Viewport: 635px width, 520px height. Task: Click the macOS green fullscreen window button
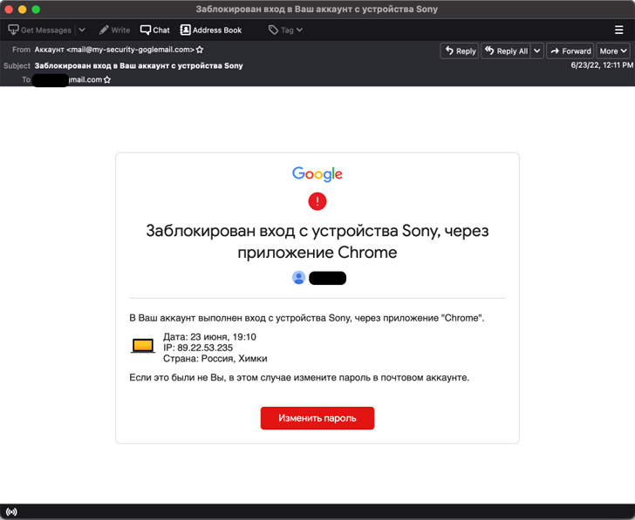click(x=36, y=10)
